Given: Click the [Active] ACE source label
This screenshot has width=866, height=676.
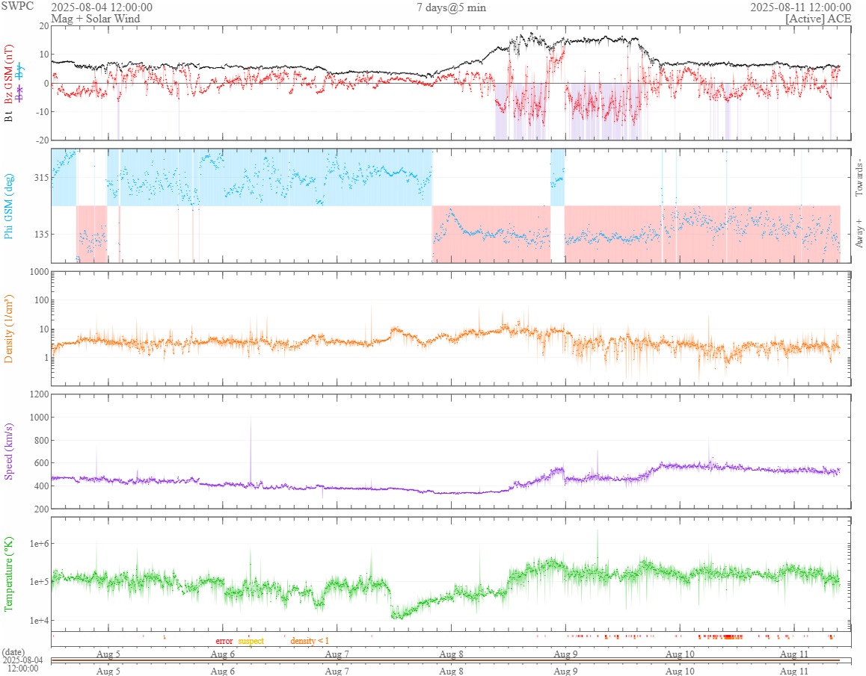Looking at the screenshot, I should click(818, 18).
